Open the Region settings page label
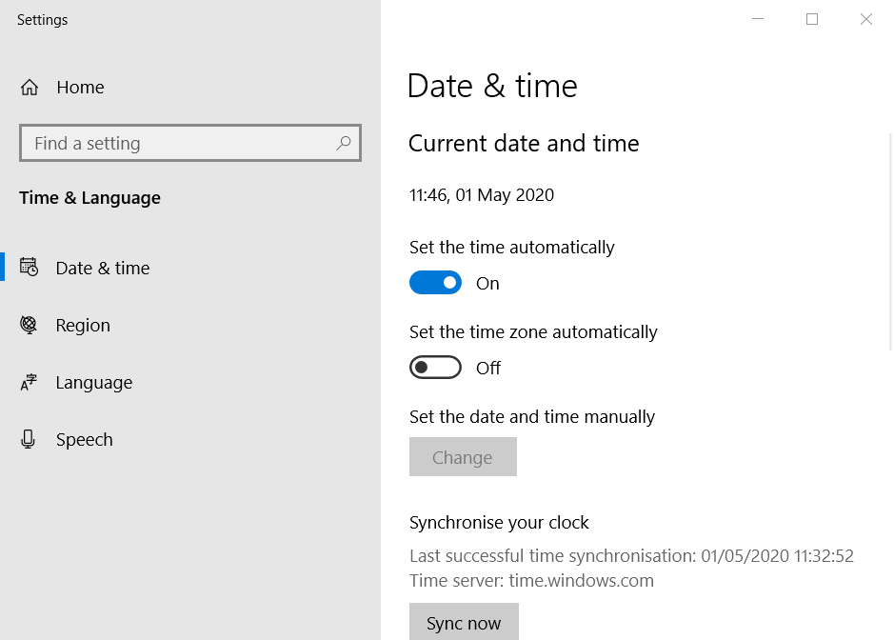894x640 pixels. click(83, 325)
